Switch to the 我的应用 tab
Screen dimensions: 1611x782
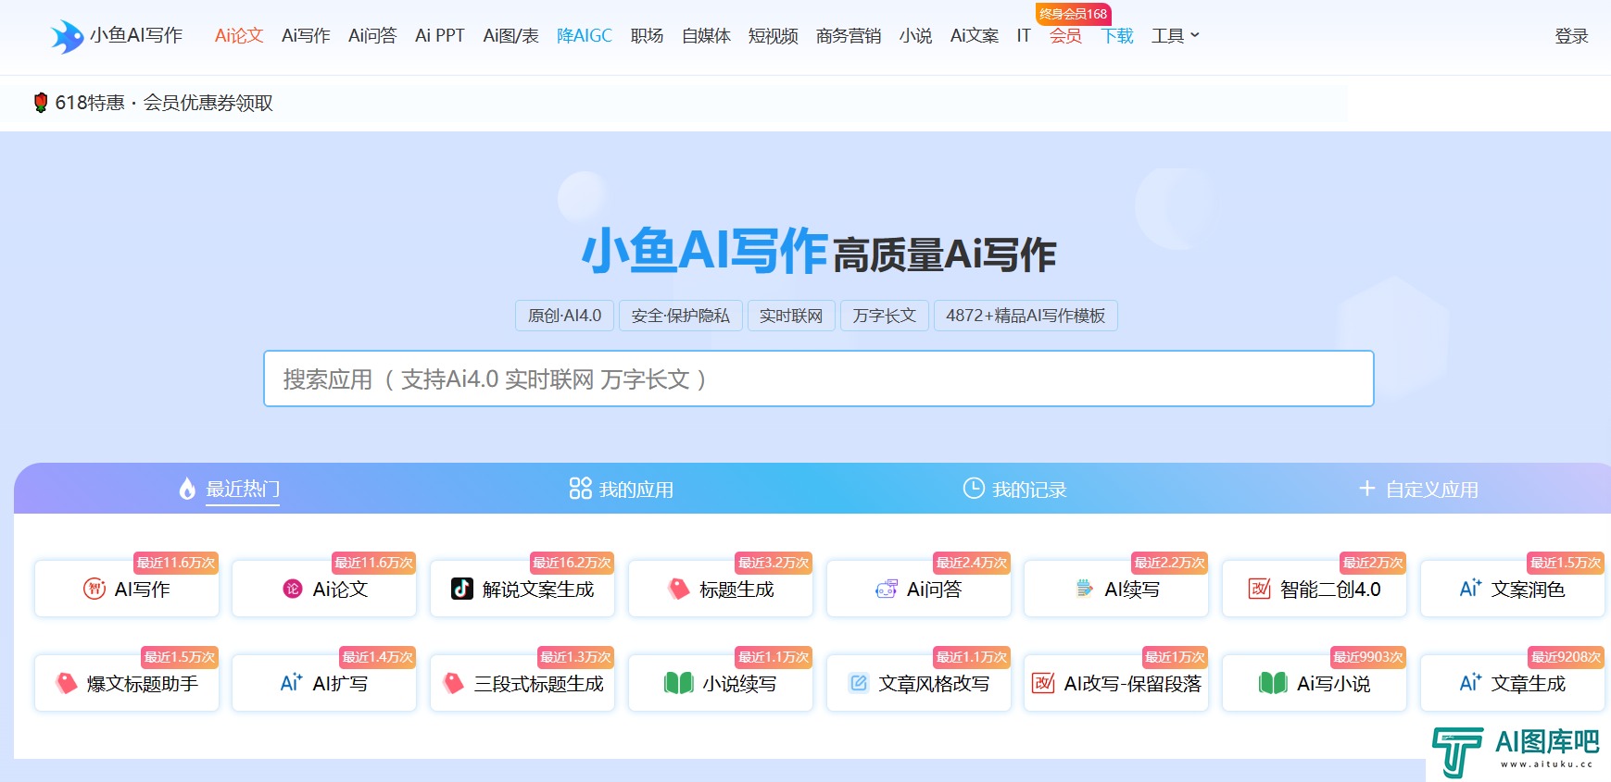[622, 489]
